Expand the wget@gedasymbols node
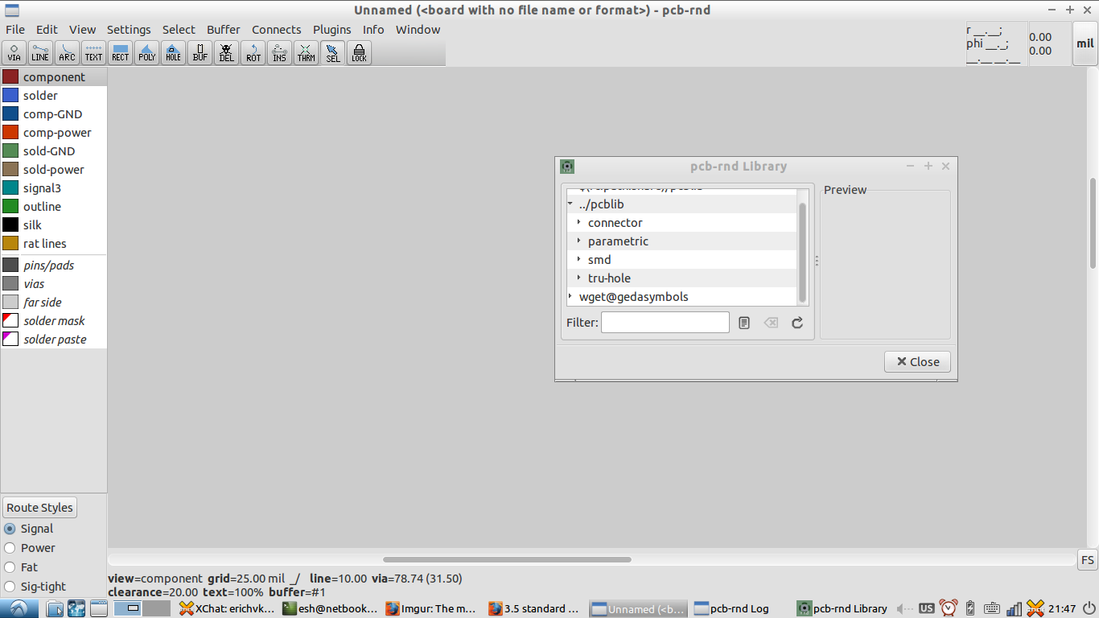 click(x=570, y=297)
